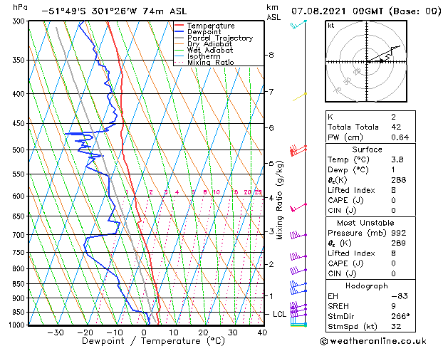Click the vertical 'Mixing Ratio (g/kg)' axis title

click(279, 200)
